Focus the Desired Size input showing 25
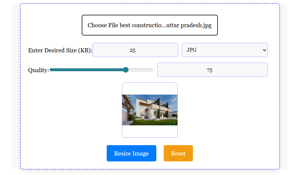Viewport: 296px width, 175px height. [x=135, y=50]
